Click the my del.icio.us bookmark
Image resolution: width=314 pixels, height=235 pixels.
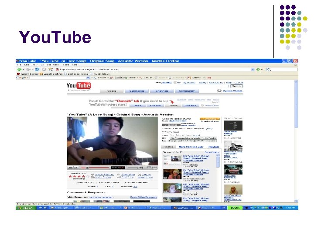tap(100, 74)
